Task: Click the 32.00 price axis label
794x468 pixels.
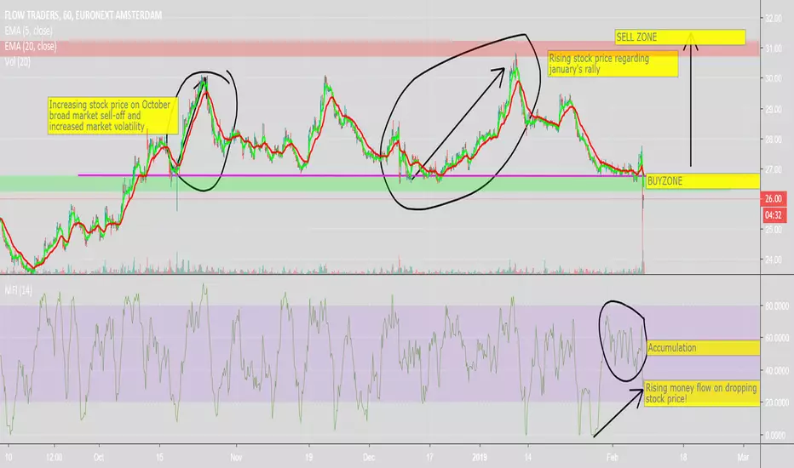Action: click(x=774, y=19)
